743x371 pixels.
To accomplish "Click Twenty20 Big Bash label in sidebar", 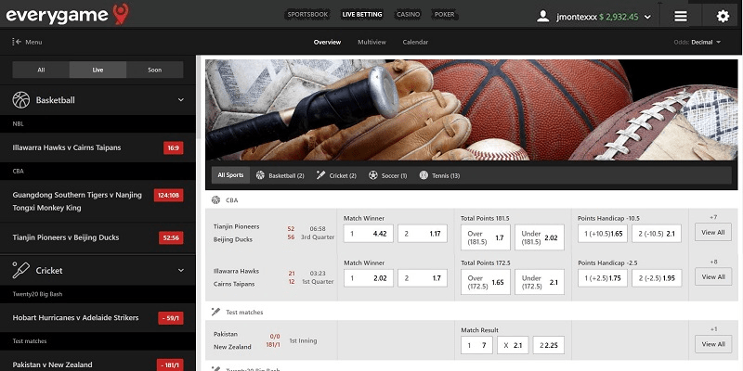I will [x=37, y=294].
